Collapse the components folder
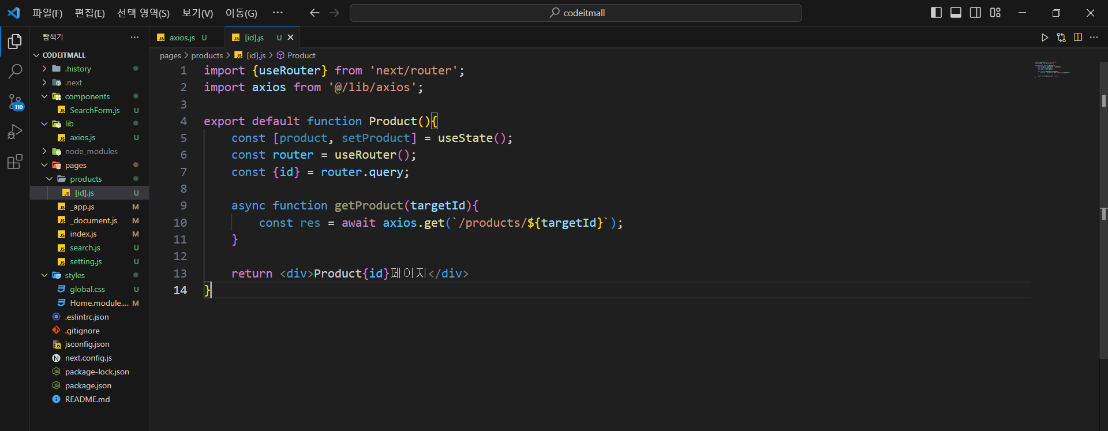Screen dimensions: 1108x431 pyautogui.click(x=89, y=96)
